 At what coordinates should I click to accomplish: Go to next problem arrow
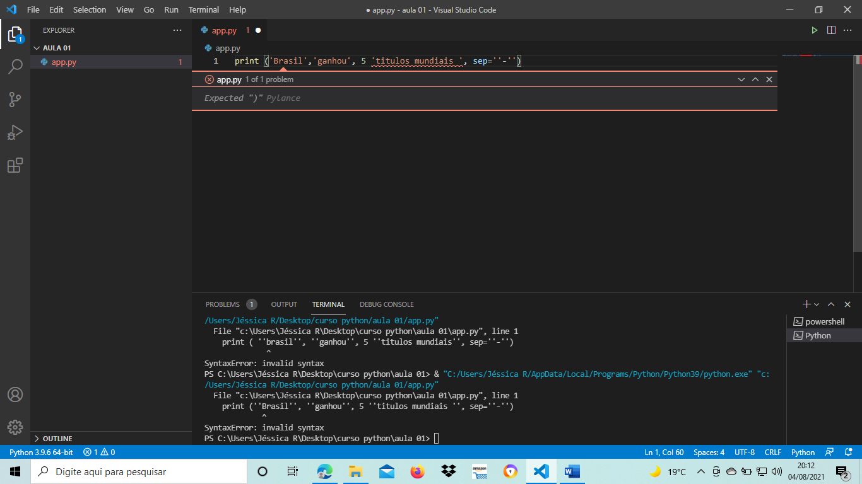[x=741, y=79]
